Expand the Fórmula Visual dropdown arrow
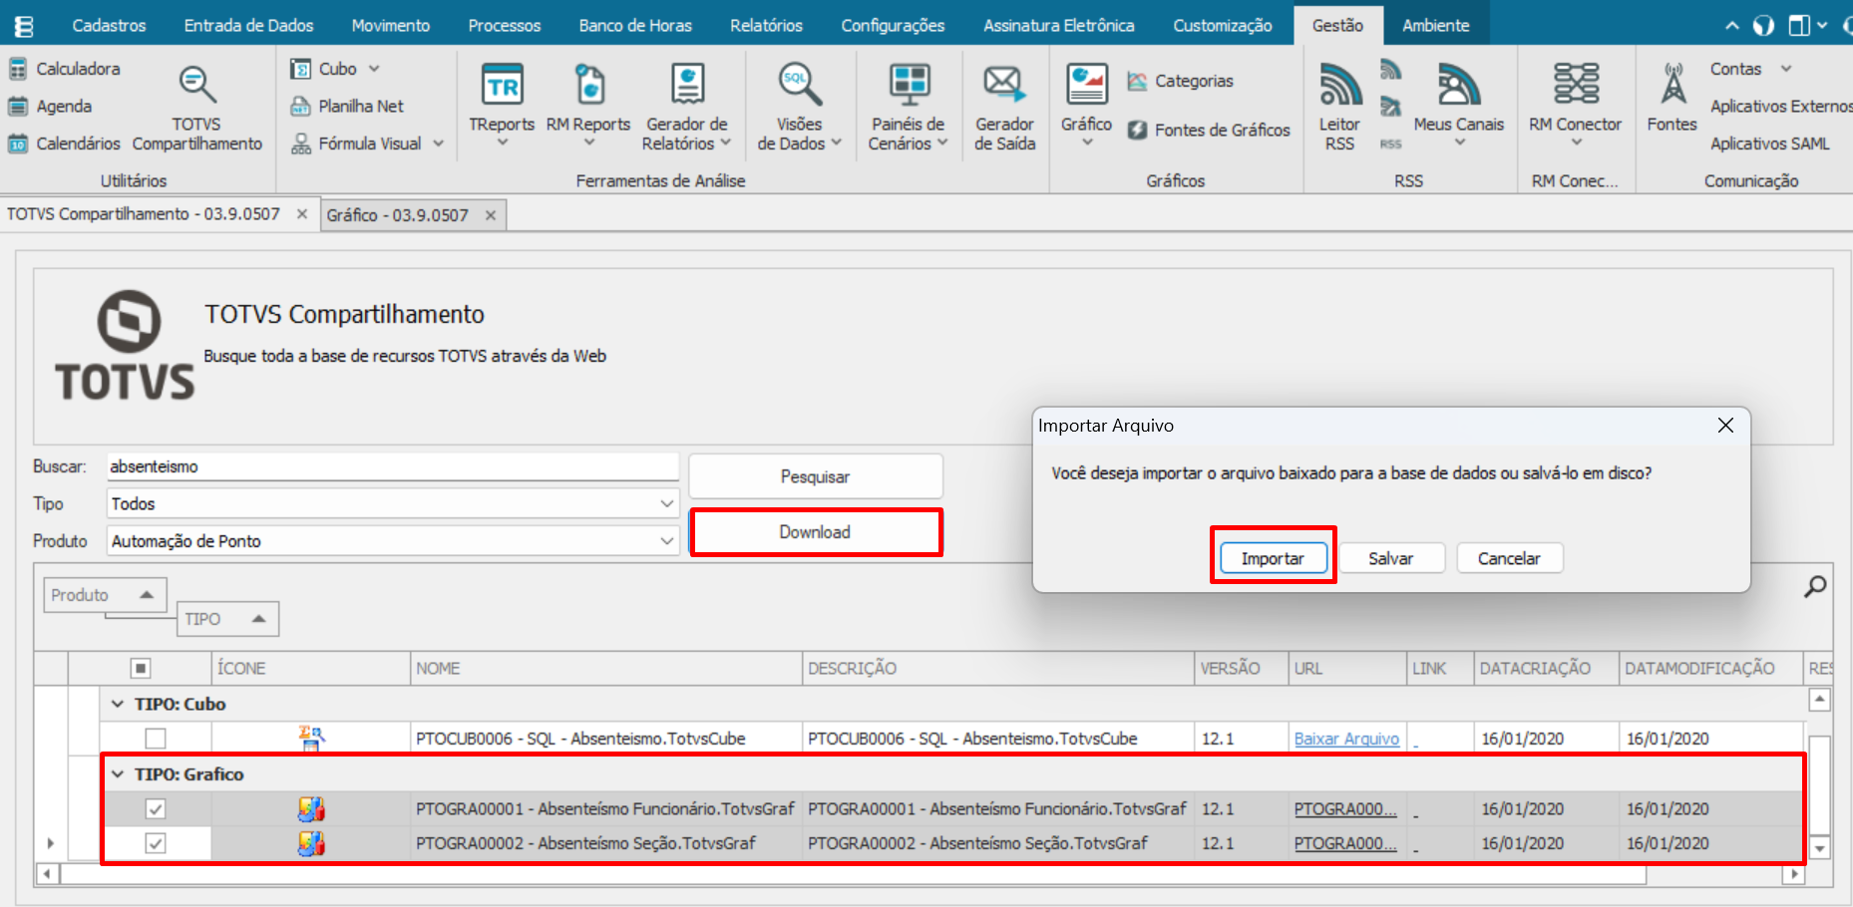 pyautogui.click(x=438, y=144)
